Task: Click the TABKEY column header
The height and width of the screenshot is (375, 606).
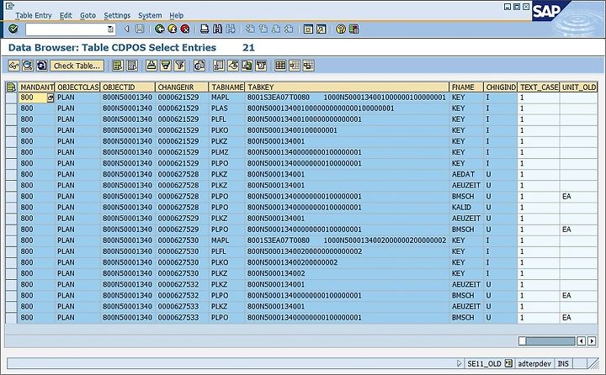Action: 347,87
